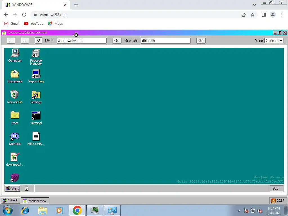Viewport: 288px width, 216px height.
Task: Open the Gmail bookmark
Action: 12,24
